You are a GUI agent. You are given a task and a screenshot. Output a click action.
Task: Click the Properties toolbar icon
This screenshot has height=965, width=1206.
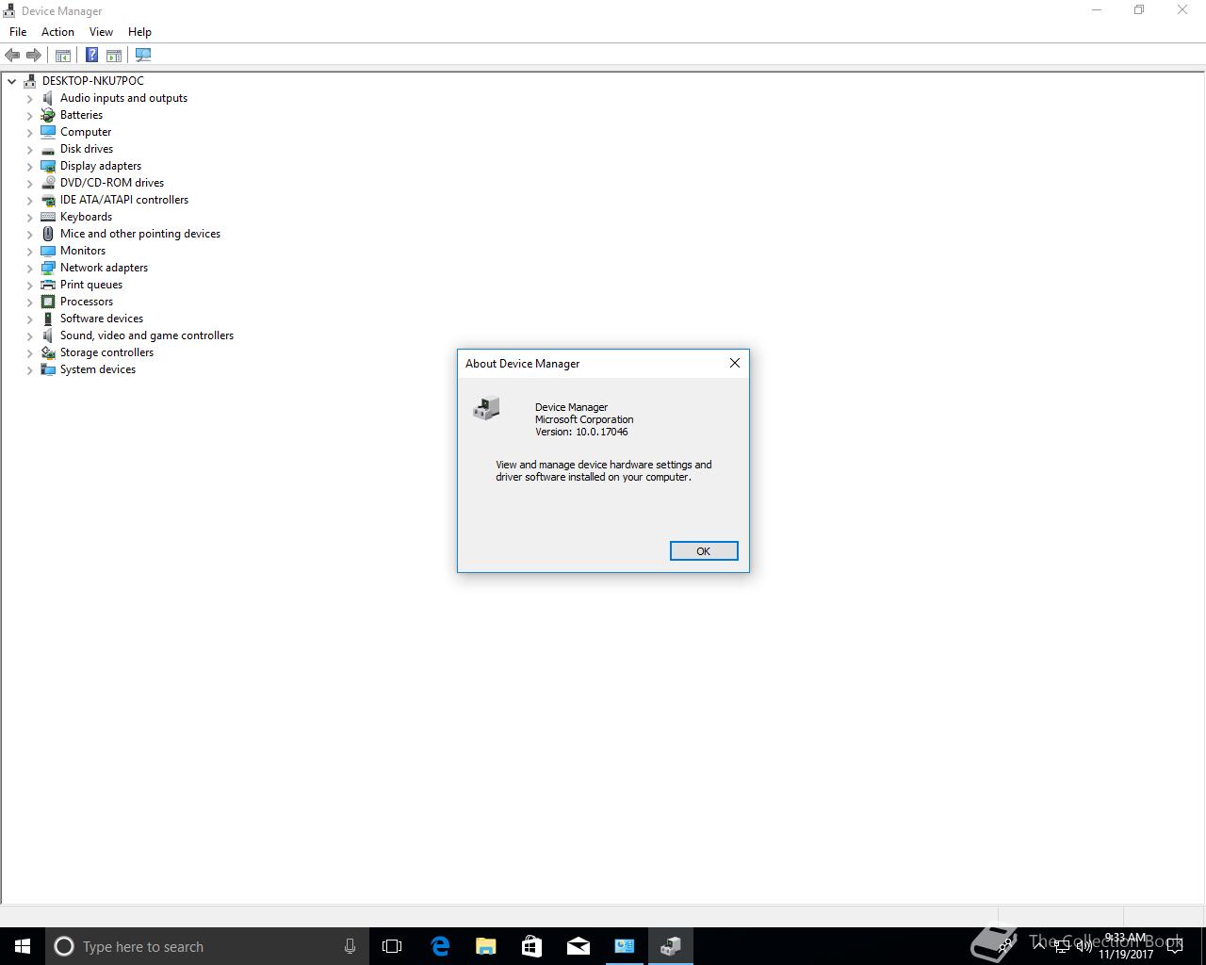point(63,56)
